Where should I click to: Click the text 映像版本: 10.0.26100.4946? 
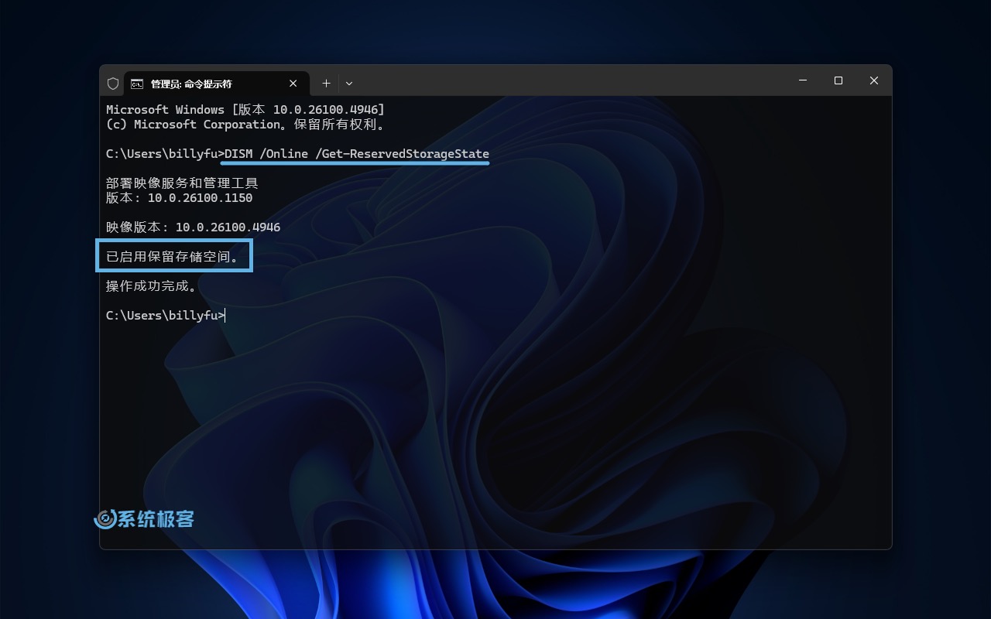(194, 227)
